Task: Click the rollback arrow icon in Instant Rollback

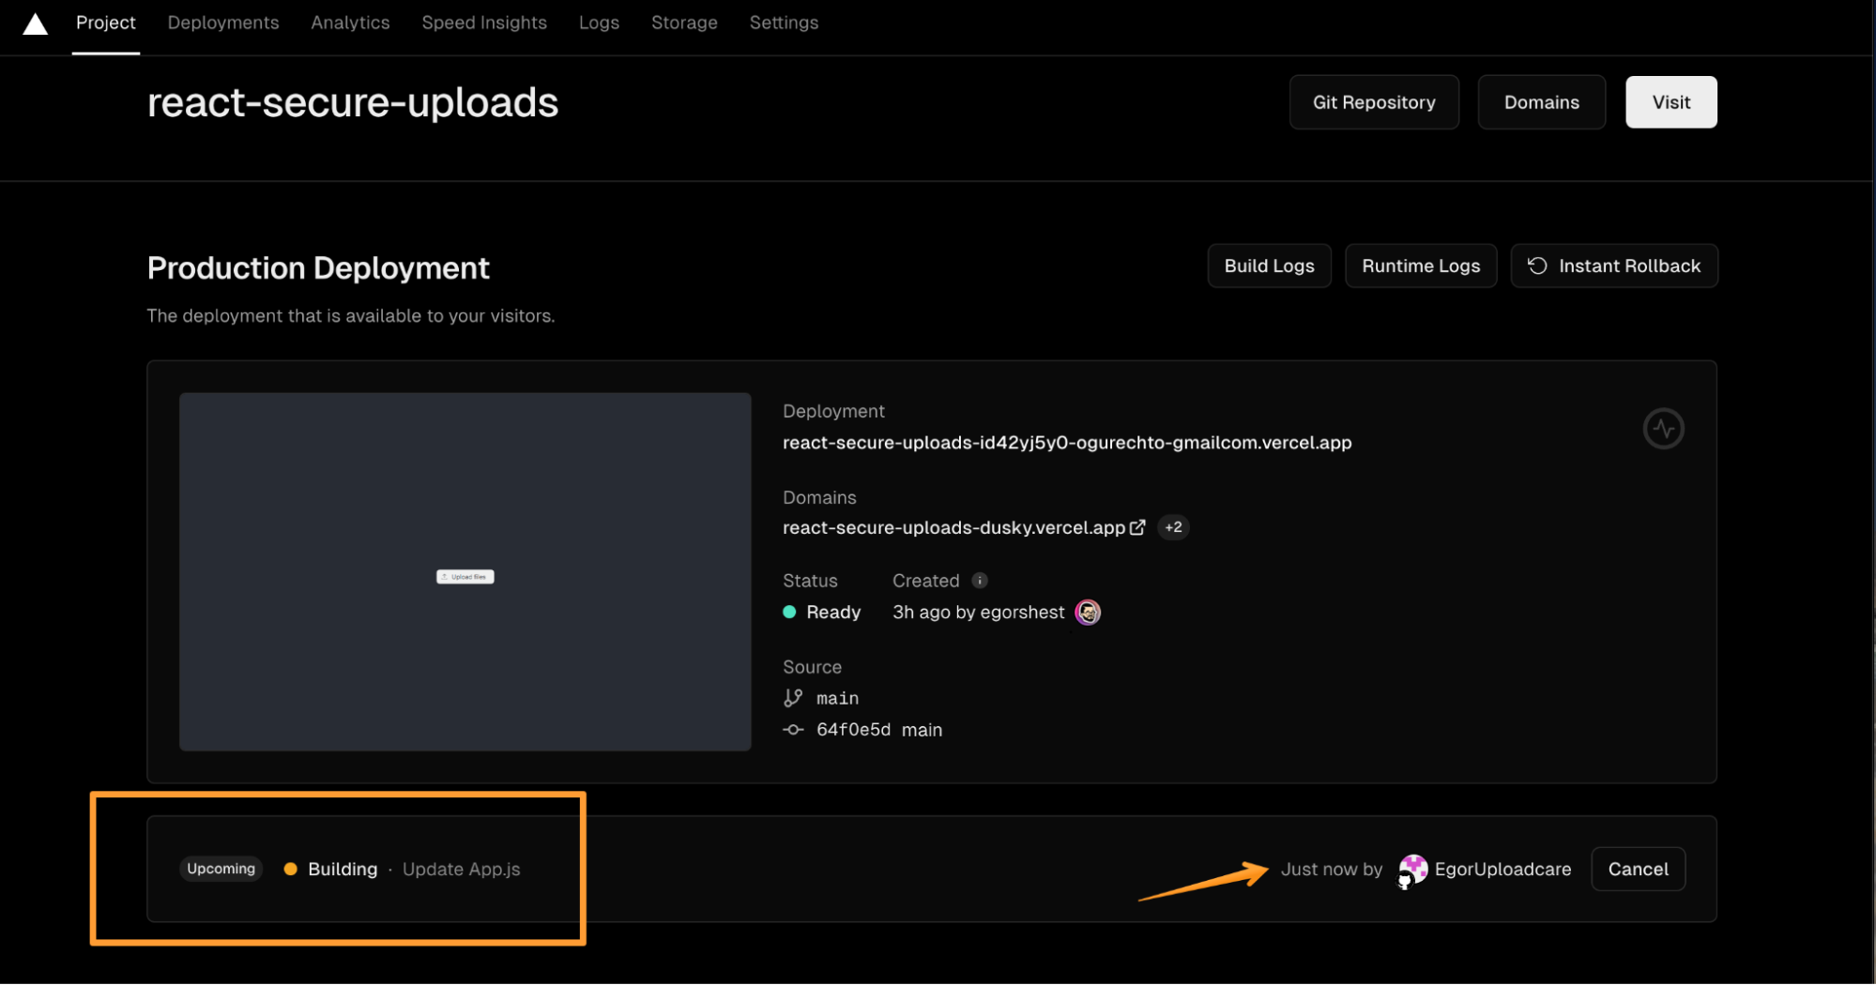Action: 1536,265
